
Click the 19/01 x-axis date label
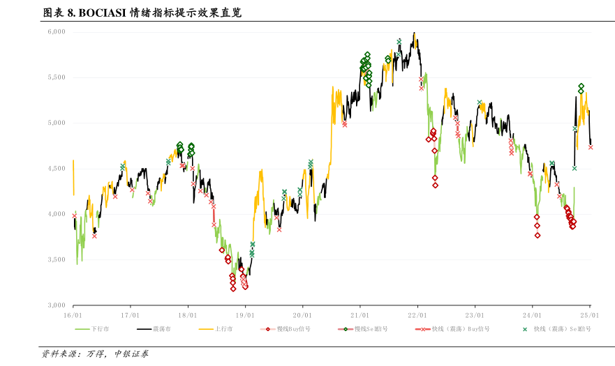coord(245,315)
